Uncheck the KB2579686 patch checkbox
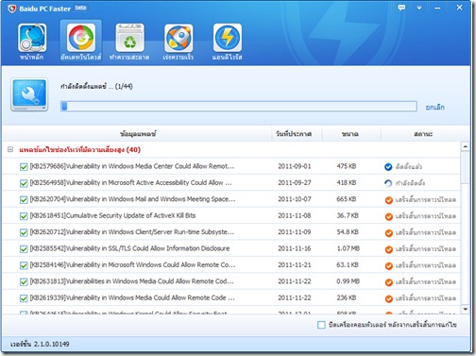Viewport: 476px width, 356px height. (x=24, y=167)
